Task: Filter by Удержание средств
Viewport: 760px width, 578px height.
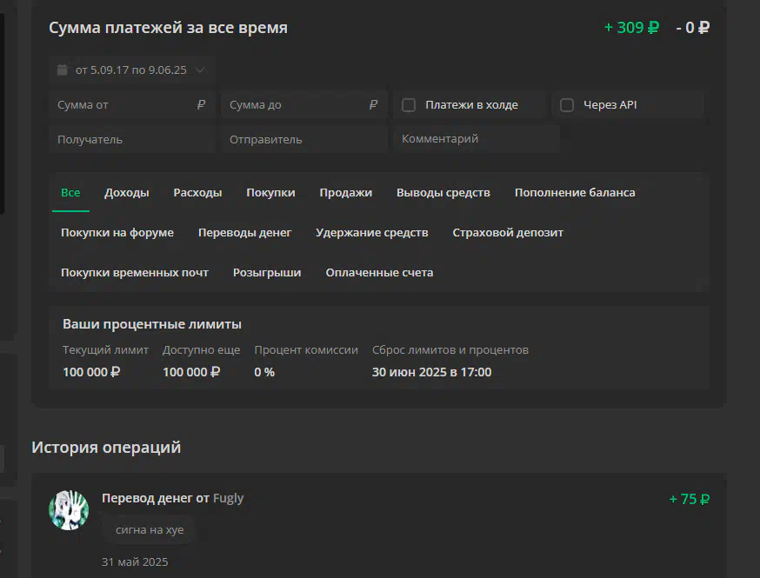Action: pos(372,233)
